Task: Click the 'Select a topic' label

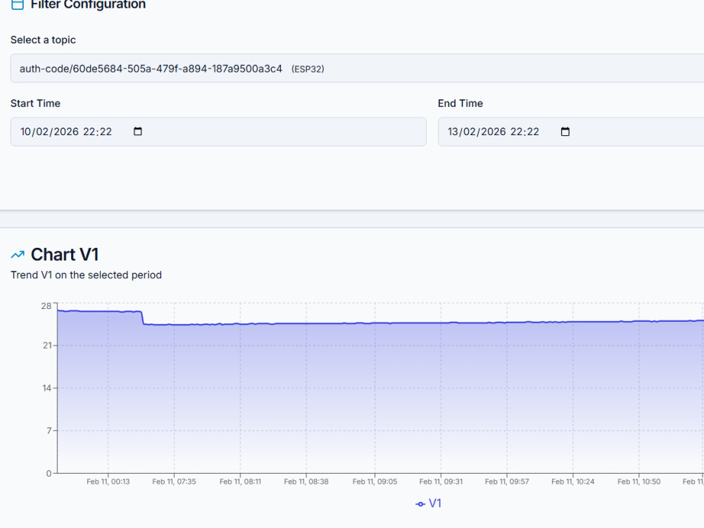Action: 43,40
